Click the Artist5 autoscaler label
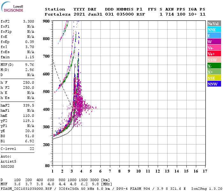 (8, 162)
